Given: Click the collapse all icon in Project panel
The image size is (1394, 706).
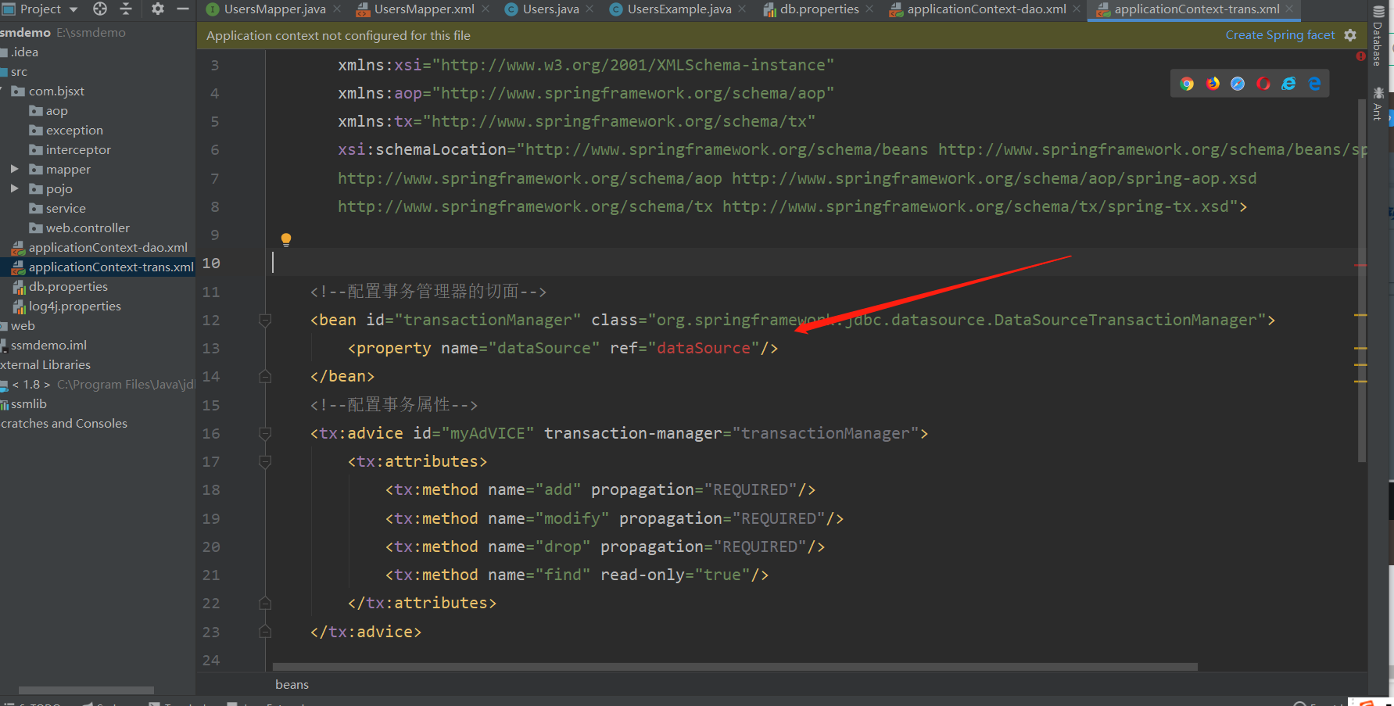Looking at the screenshot, I should [126, 9].
